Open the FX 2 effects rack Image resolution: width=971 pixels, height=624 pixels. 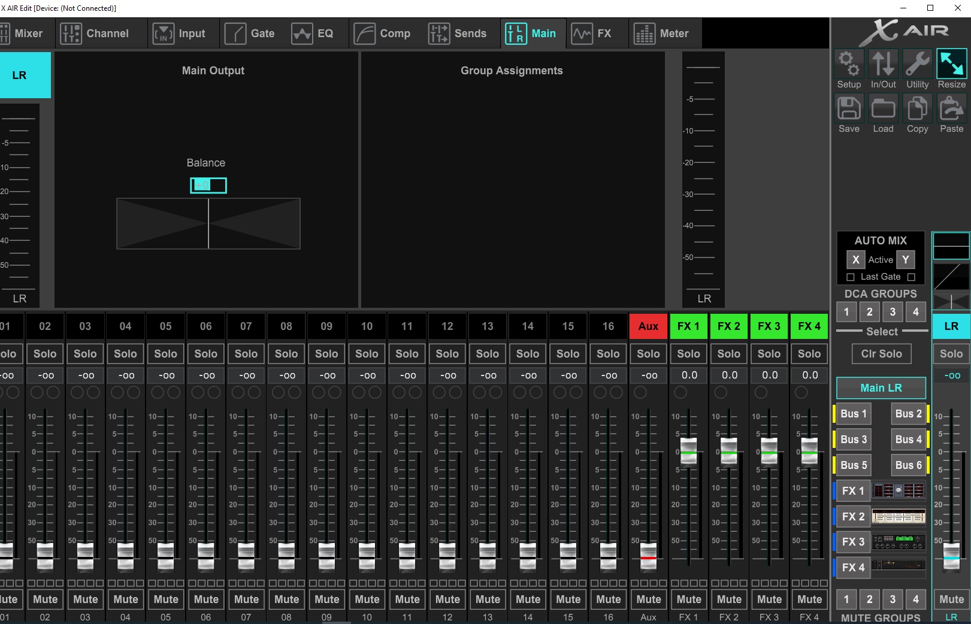[899, 516]
